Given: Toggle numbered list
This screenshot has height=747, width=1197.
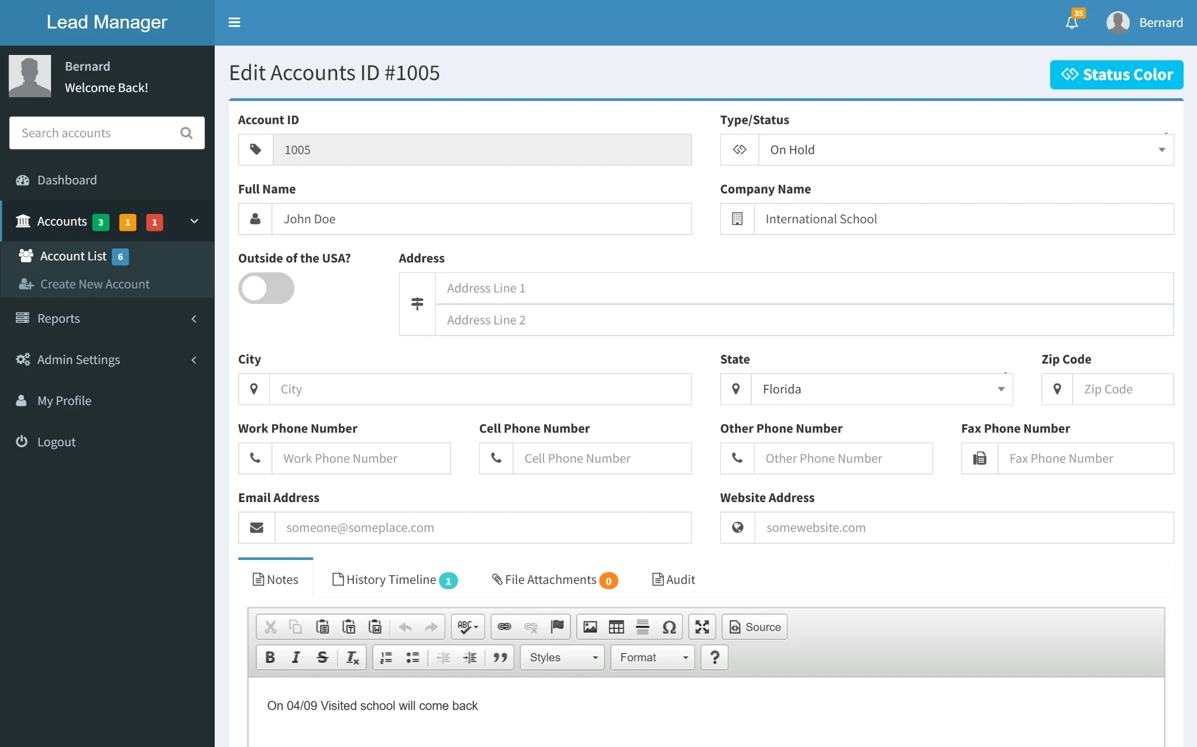Looking at the screenshot, I should (x=386, y=658).
